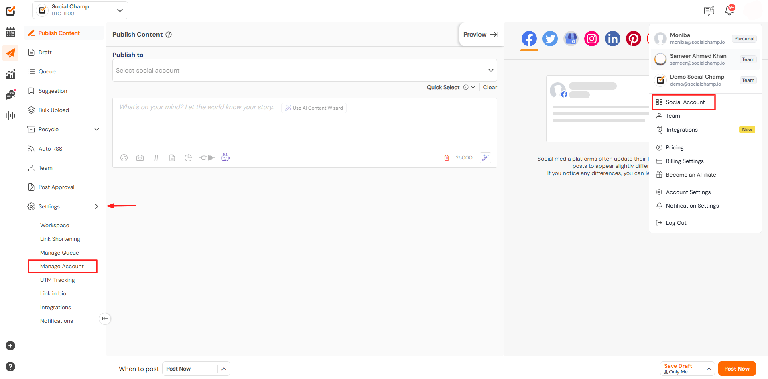
Task: Click the Preview button
Action: click(x=481, y=35)
